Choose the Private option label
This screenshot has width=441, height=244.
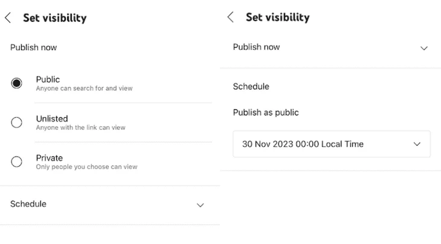[50, 158]
